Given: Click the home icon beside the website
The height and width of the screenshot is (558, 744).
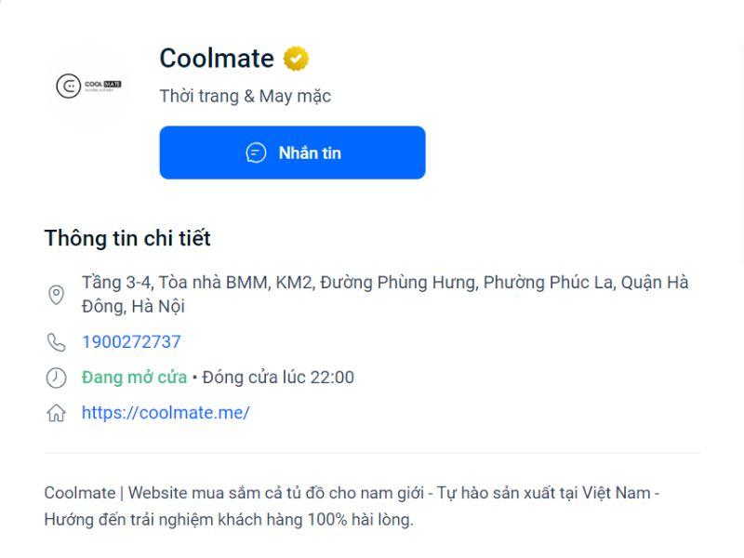Looking at the screenshot, I should (56, 414).
